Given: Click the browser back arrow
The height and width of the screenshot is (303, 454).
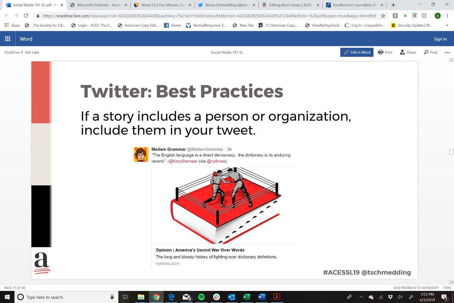Looking at the screenshot, I should point(6,16).
